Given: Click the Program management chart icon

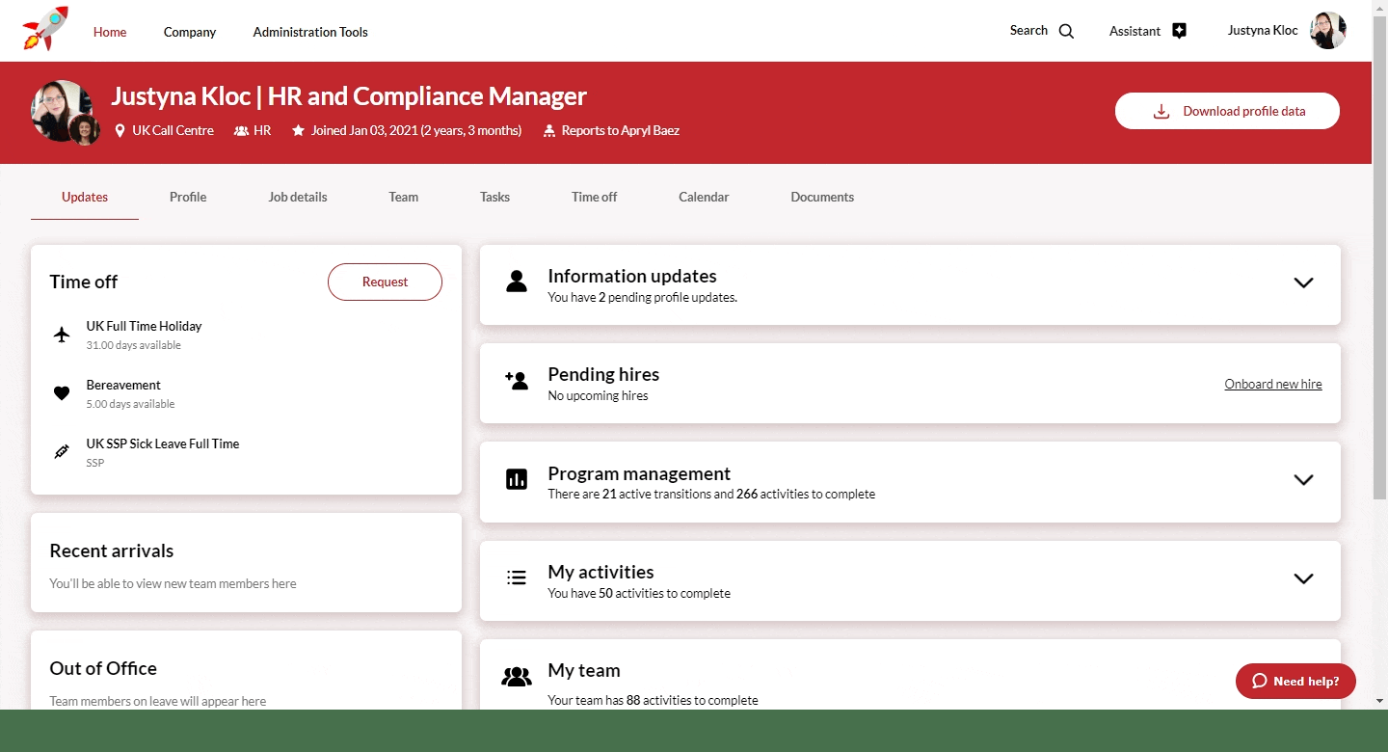Looking at the screenshot, I should [517, 479].
